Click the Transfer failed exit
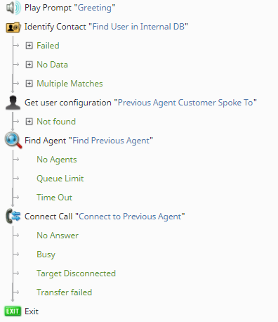Screen dimensions: 278x322 coord(64,292)
